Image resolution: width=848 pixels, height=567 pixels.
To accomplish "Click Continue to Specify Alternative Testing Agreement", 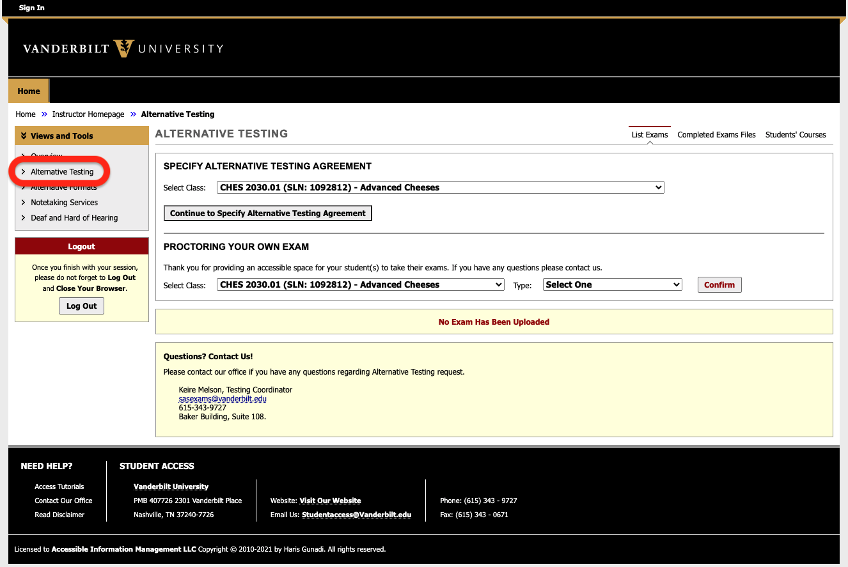I will click(267, 213).
